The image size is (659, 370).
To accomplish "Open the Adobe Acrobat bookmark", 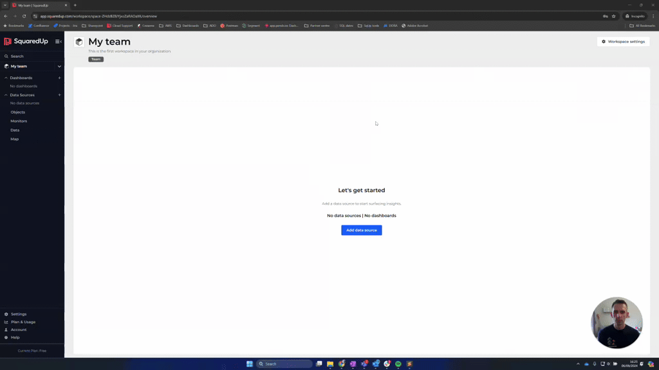I will (415, 26).
